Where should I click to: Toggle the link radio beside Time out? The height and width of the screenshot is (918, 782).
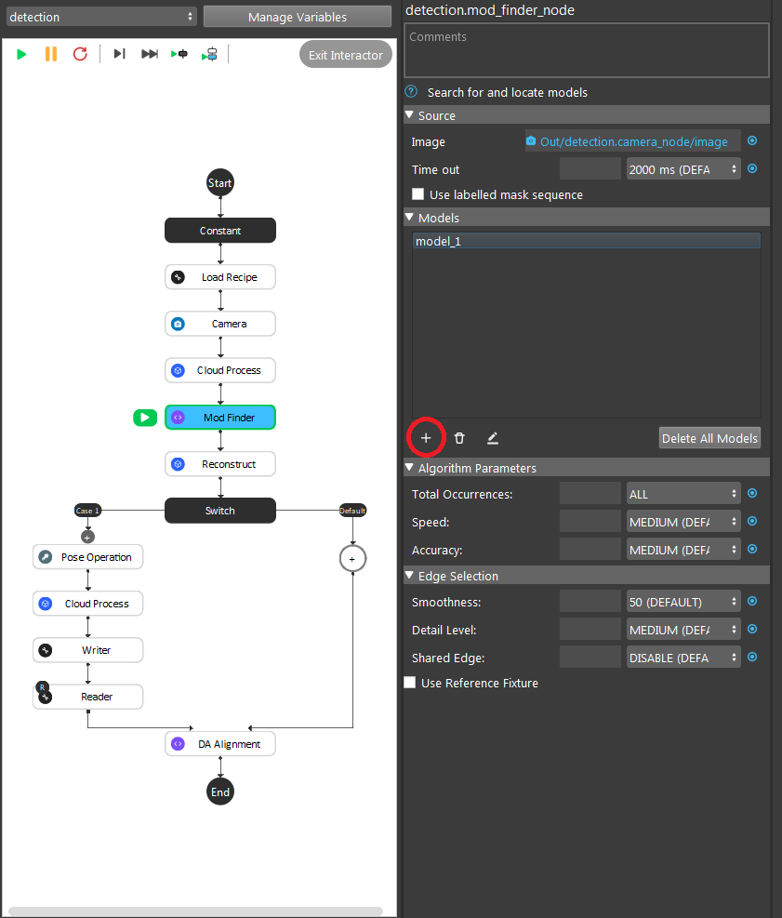[753, 169]
